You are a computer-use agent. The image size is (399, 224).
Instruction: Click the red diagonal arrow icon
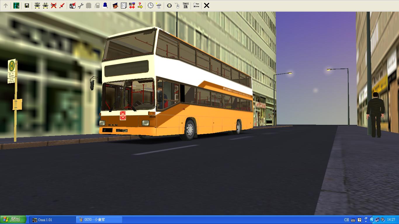tap(62, 6)
